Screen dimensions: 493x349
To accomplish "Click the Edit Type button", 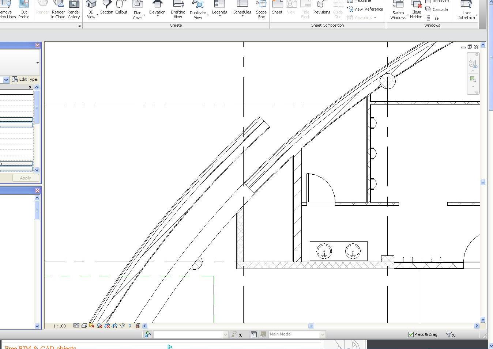I will pos(25,79).
